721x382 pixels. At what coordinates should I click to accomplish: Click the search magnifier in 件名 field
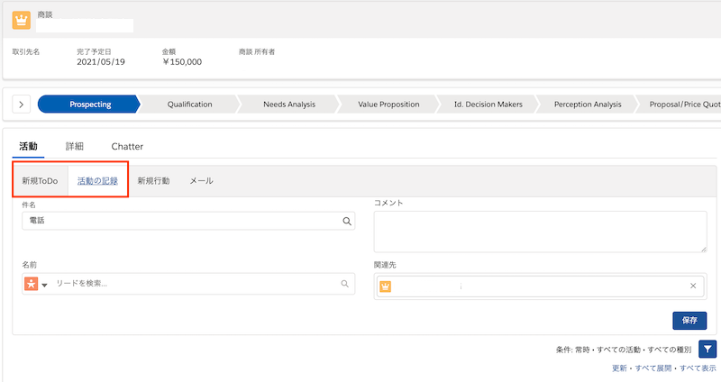pos(346,221)
